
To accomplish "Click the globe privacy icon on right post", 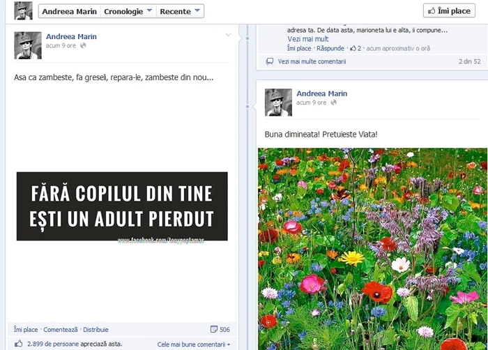I will 333,102.
